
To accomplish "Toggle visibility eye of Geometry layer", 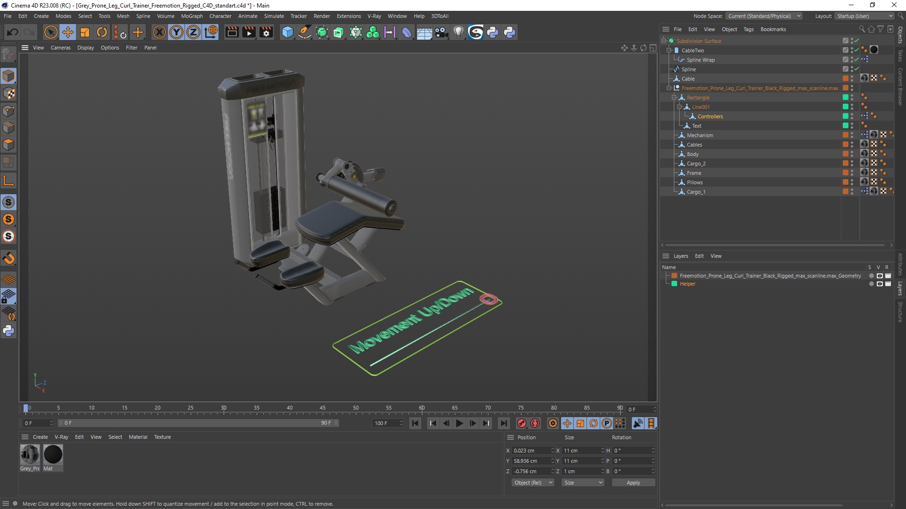I will pyautogui.click(x=880, y=276).
